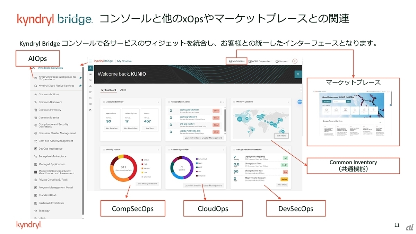Unpin Kyndryl Cloud Native Services

(80, 86)
